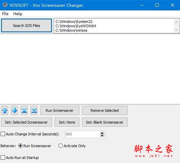
Task: Click the C:\Windows\SysWOW64 path line
Action: [76, 26]
